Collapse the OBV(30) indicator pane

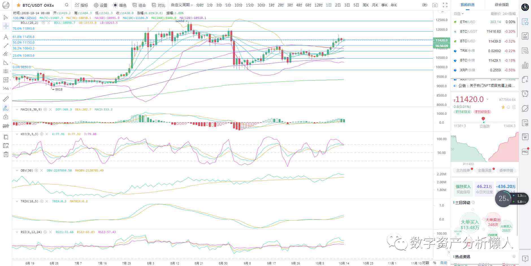[17, 170]
